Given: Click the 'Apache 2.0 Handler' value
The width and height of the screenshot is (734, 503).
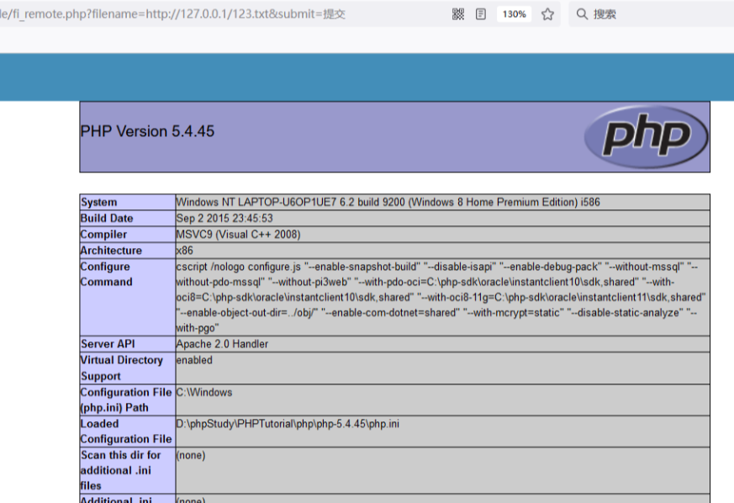Looking at the screenshot, I should [x=222, y=344].
